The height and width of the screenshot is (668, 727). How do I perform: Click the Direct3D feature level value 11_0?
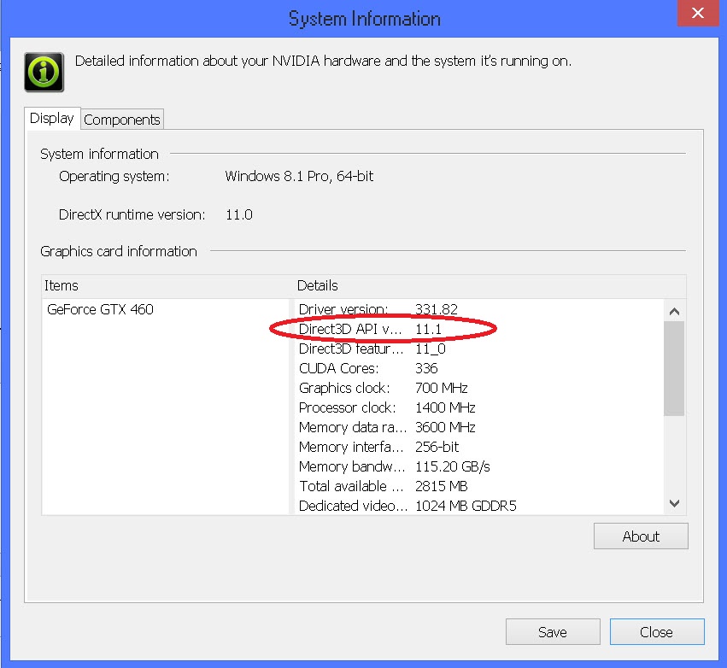[x=431, y=349]
